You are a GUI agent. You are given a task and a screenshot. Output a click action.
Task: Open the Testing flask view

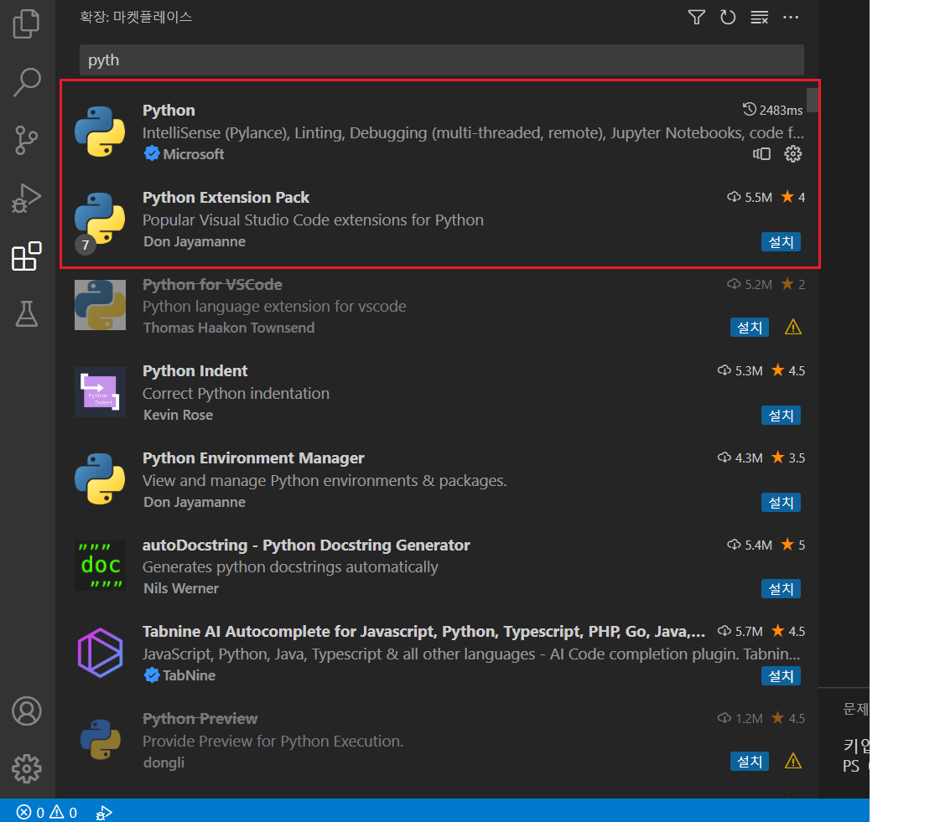click(x=26, y=313)
